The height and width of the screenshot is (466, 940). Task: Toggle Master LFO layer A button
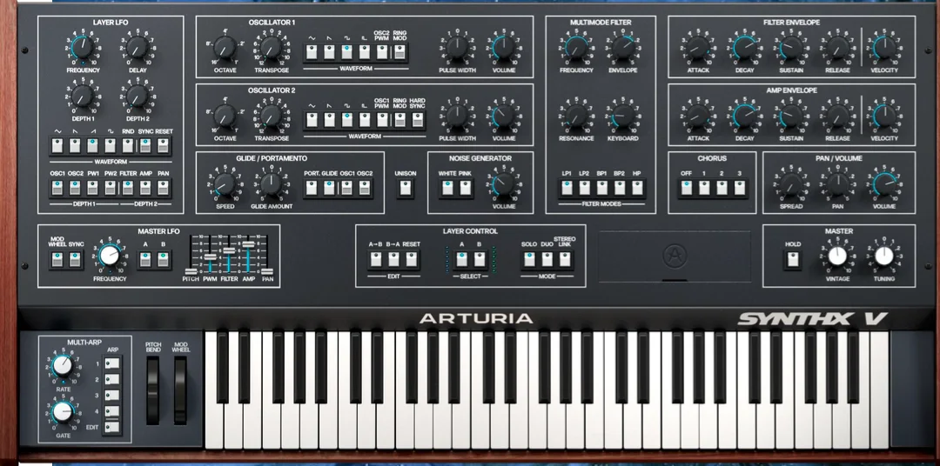pyautogui.click(x=145, y=260)
